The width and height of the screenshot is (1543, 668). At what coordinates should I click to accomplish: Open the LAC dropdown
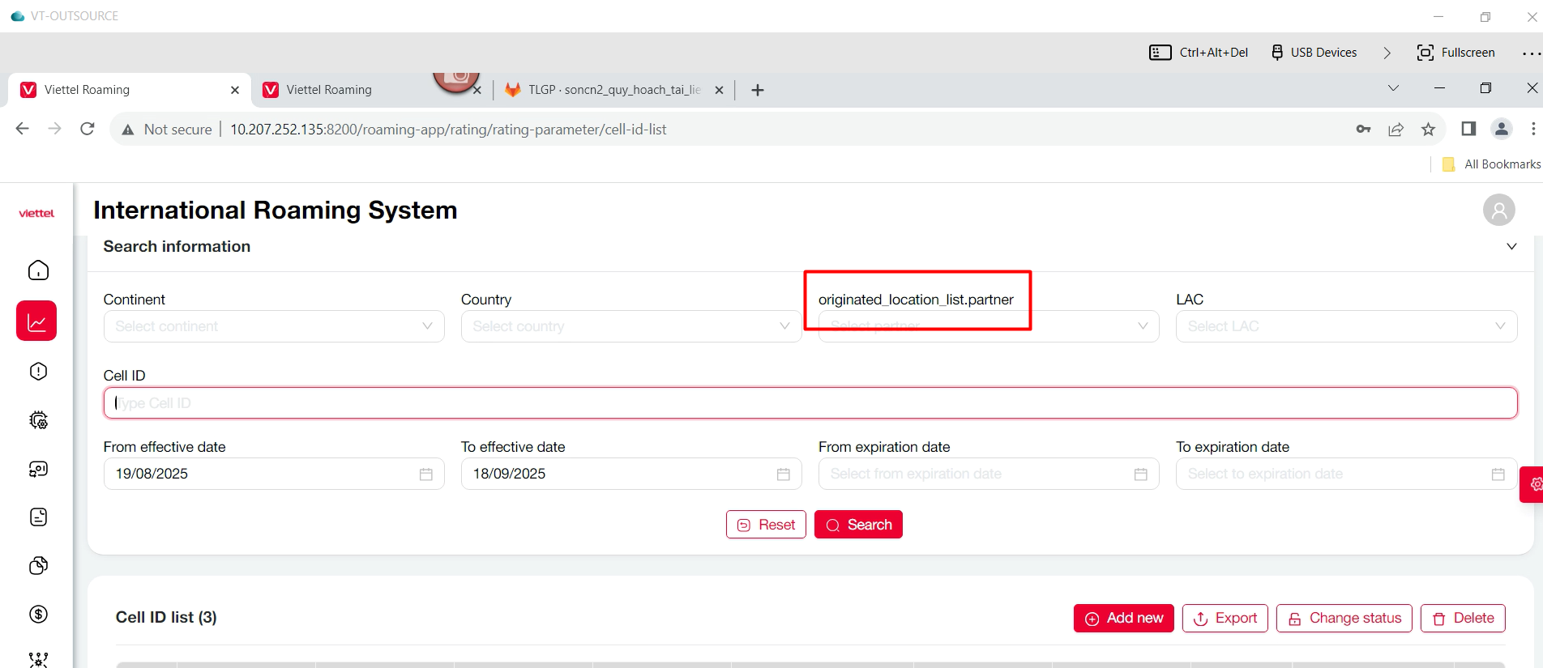1345,326
